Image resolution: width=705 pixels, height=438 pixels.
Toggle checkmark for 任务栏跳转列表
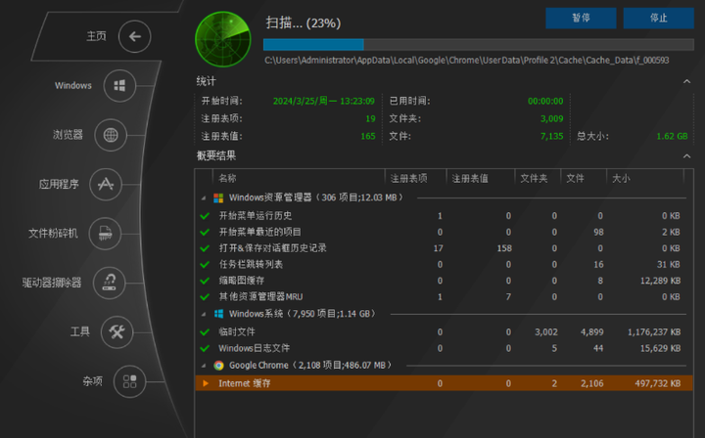point(205,264)
